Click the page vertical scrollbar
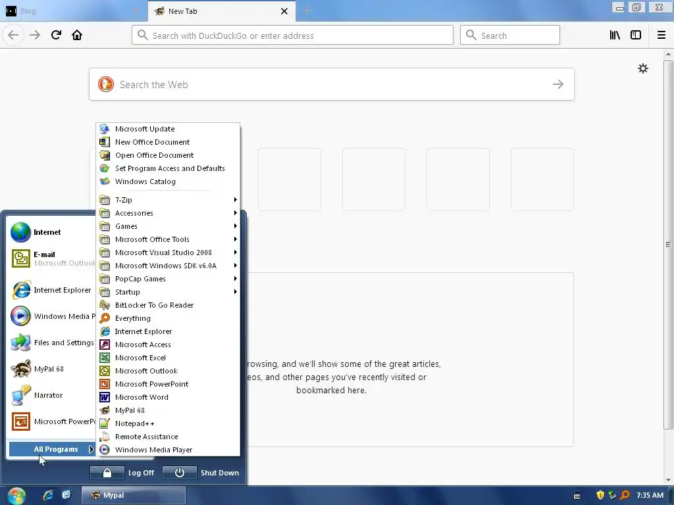 tap(668, 245)
